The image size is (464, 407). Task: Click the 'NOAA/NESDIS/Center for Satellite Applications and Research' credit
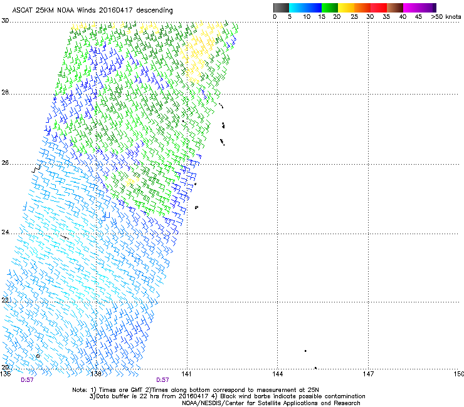click(271, 403)
